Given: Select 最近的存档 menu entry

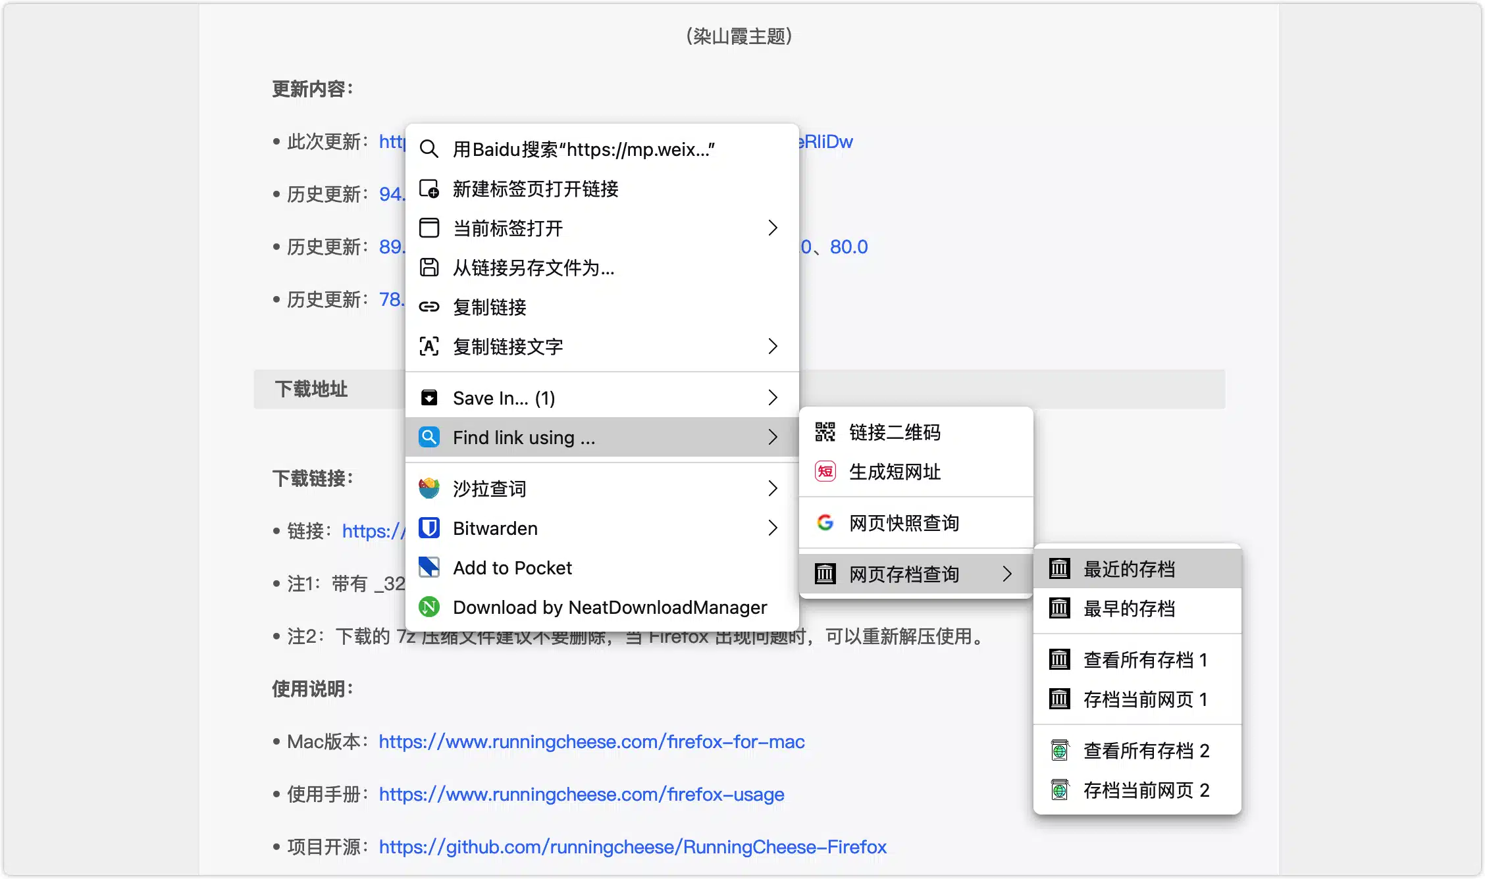Looking at the screenshot, I should tap(1130, 569).
